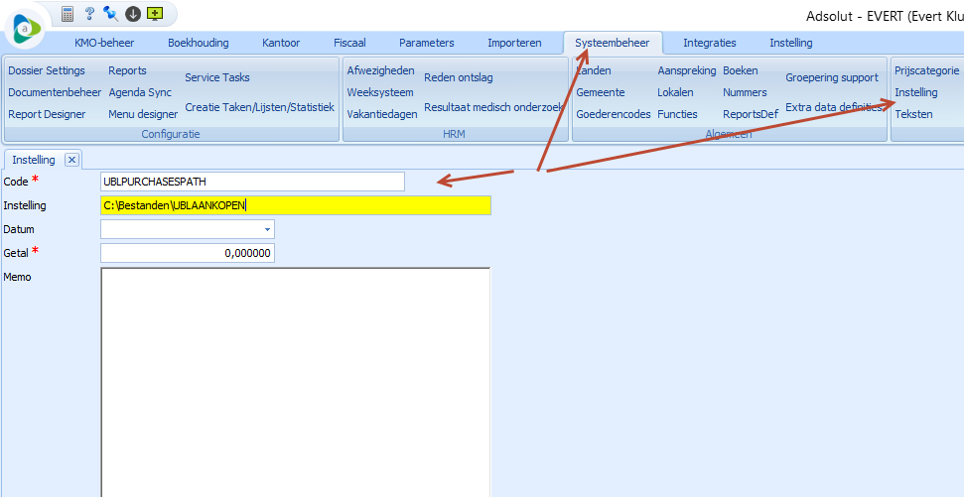Open the calculator from the quick toolbar
964x497 pixels.
[x=69, y=14]
